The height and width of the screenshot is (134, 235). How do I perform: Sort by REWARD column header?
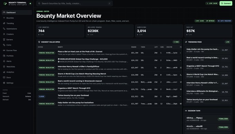(134, 47)
